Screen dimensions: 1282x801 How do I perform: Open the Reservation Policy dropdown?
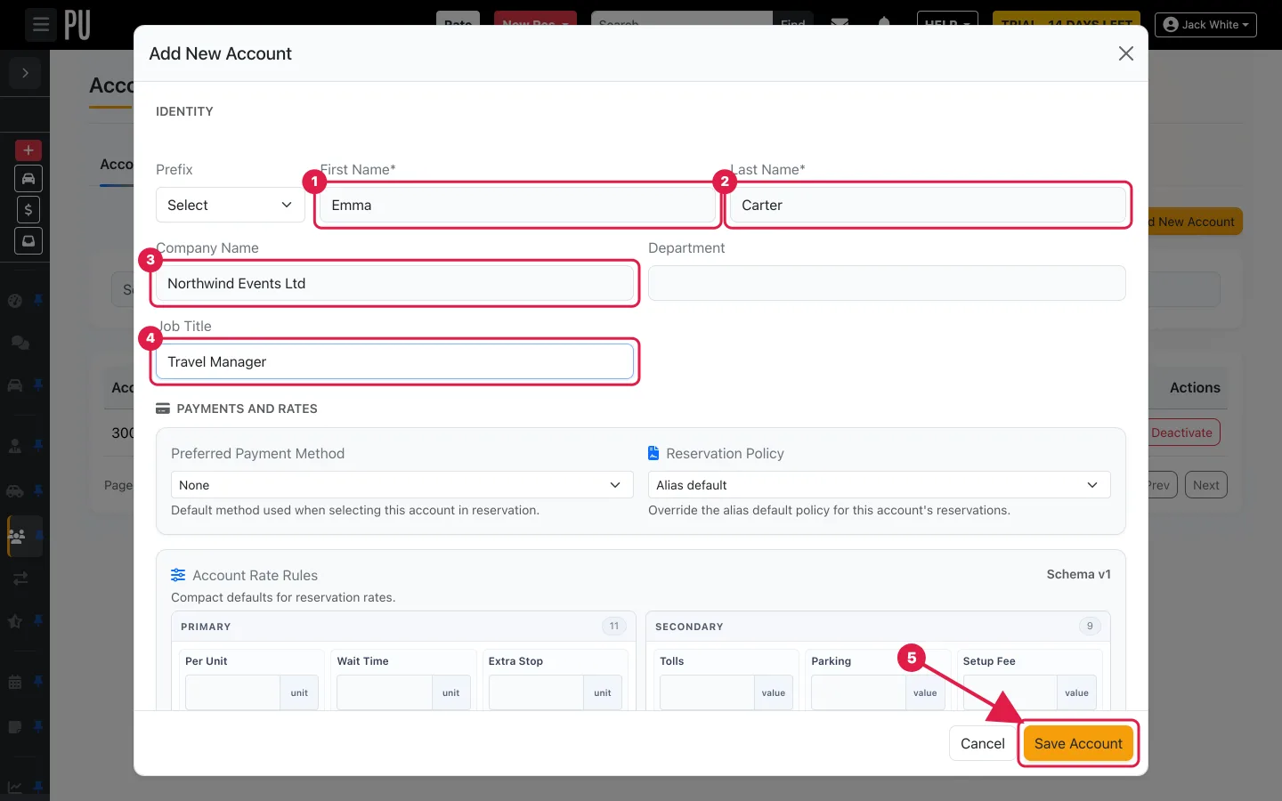880,485
